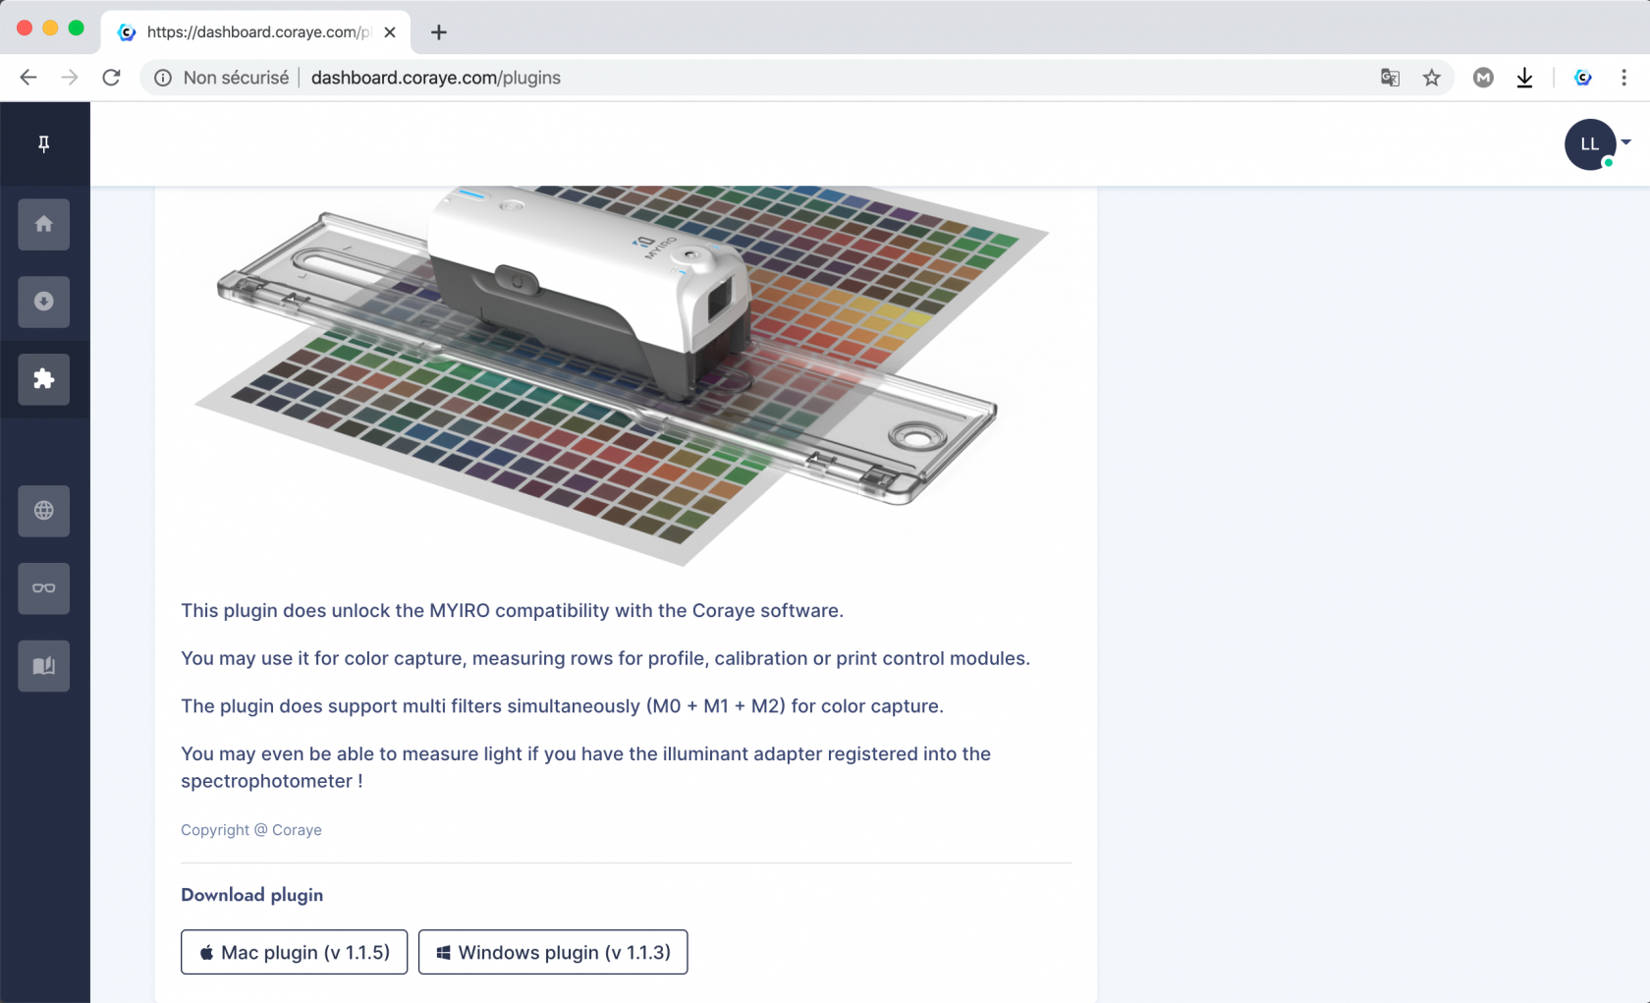Viewport: 1650px width, 1003px height.
Task: Go forward in browser history
Action: click(x=70, y=78)
